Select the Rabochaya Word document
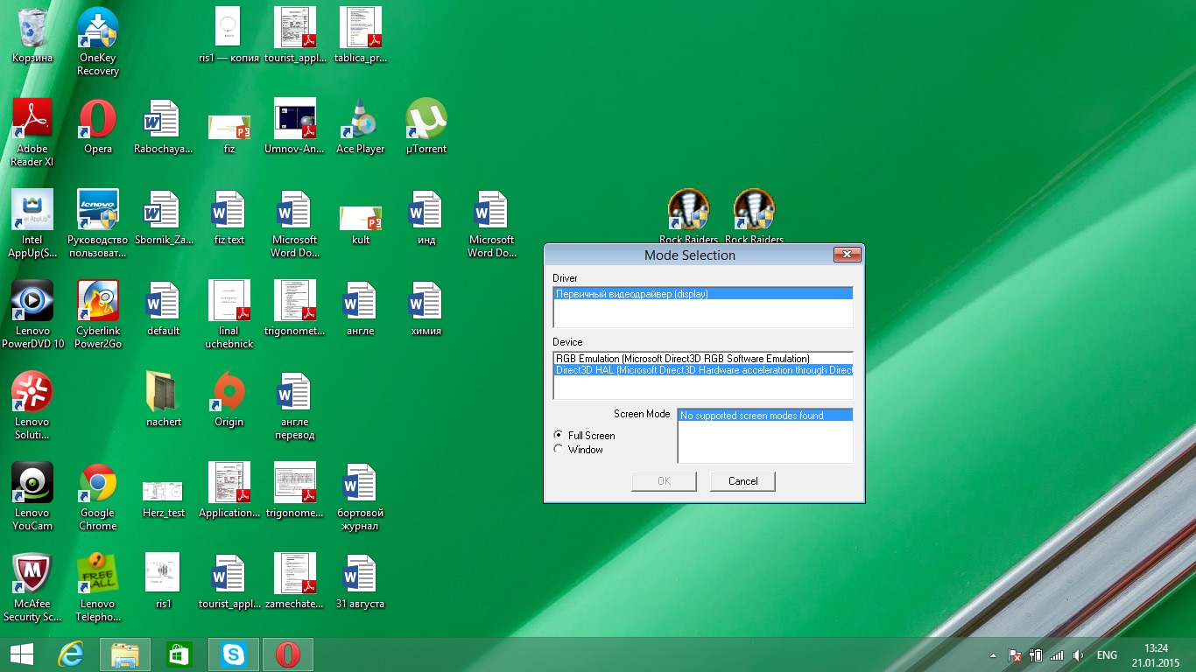 point(164,126)
